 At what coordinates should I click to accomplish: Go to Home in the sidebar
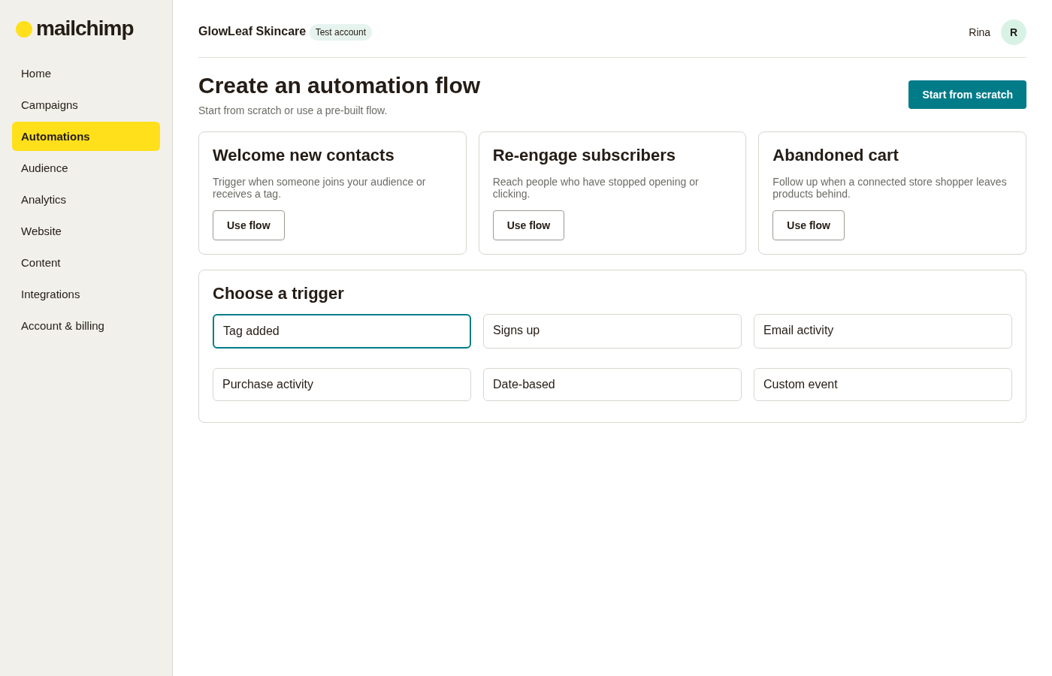tap(86, 74)
